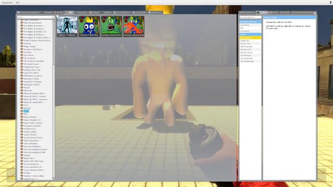Select the Disable AI tool
This screenshot has width=333, height=187.
(x=250, y=41)
